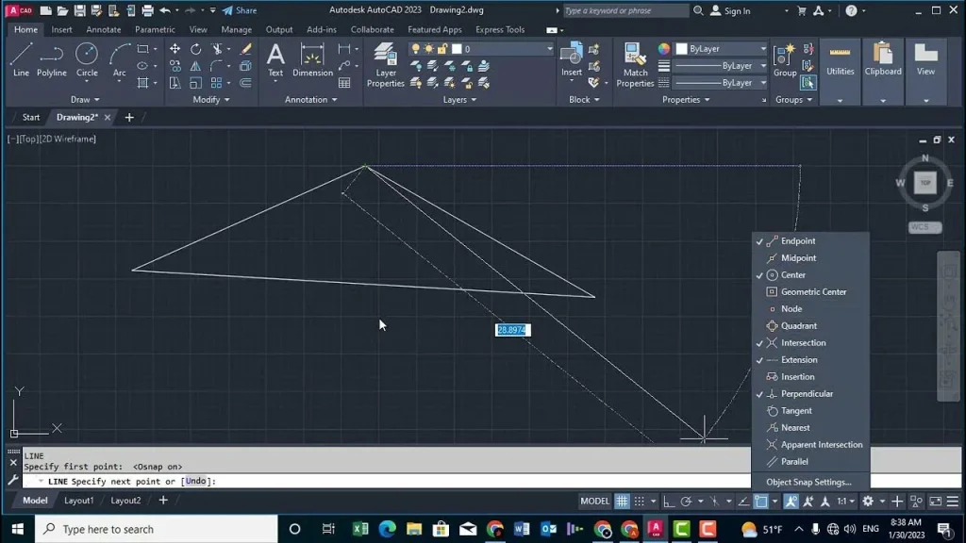The height and width of the screenshot is (543, 966).
Task: Click the Undo option in command line
Action: click(195, 481)
